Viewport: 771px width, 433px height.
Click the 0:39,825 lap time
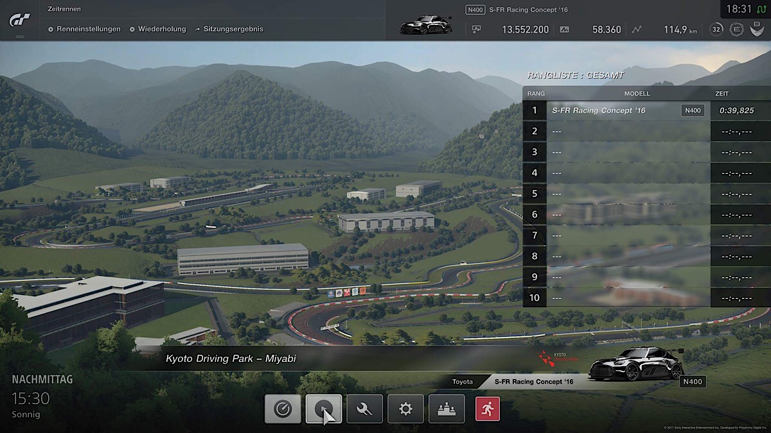pyautogui.click(x=737, y=110)
